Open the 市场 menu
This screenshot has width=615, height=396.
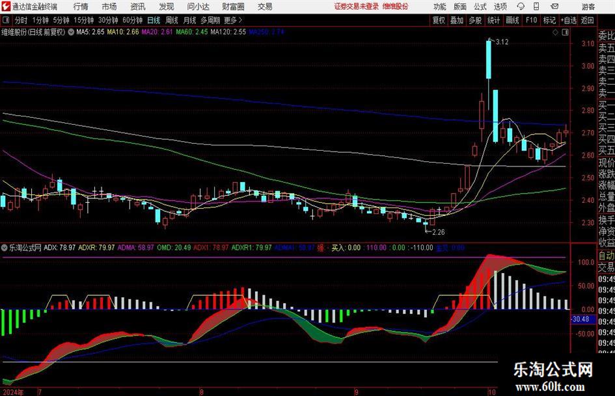click(109, 7)
